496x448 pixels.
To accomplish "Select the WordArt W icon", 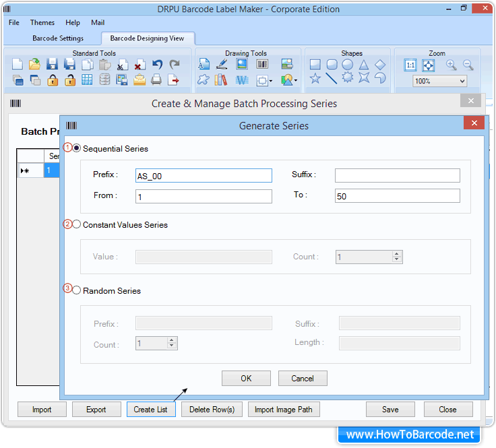I will tap(242, 80).
